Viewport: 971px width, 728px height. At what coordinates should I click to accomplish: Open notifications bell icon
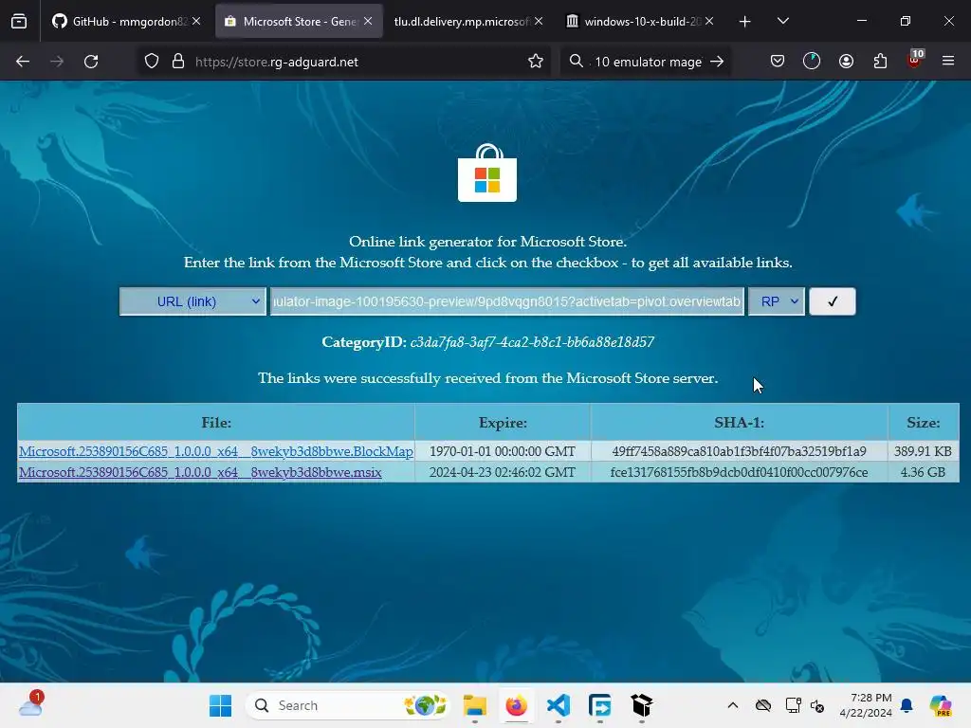click(907, 705)
